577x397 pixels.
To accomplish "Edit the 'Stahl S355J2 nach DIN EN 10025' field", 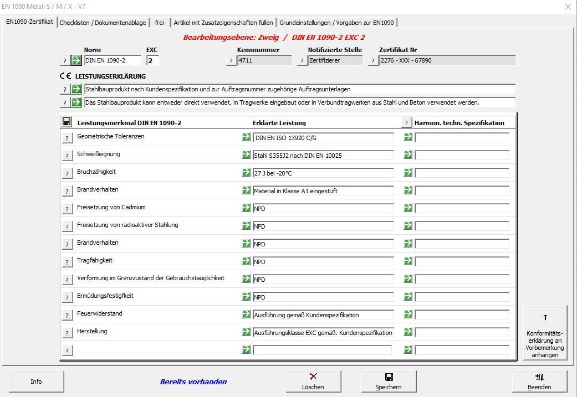I will point(324,156).
